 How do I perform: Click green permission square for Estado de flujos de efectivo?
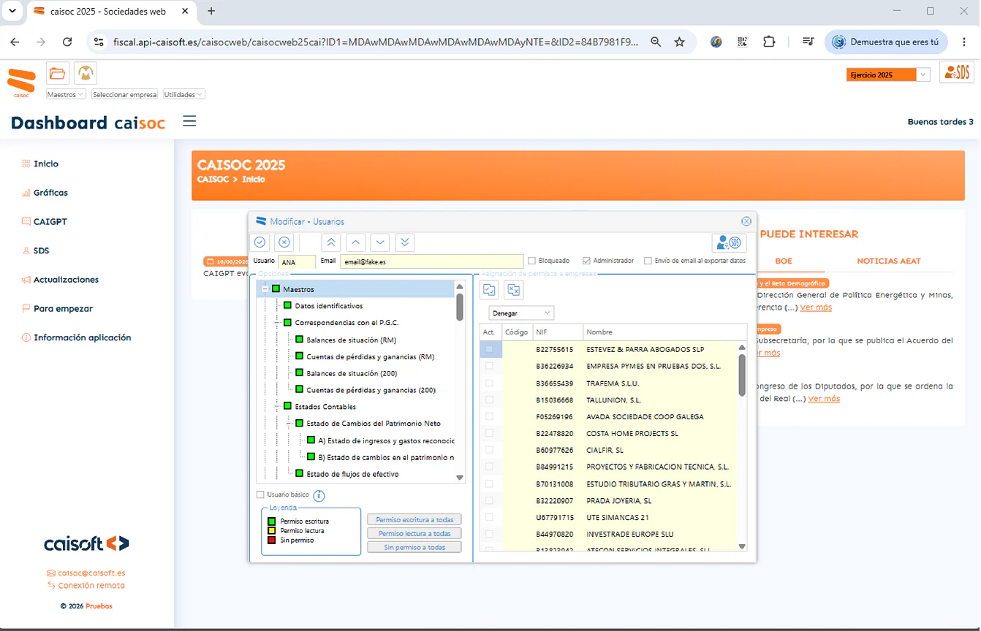point(300,474)
